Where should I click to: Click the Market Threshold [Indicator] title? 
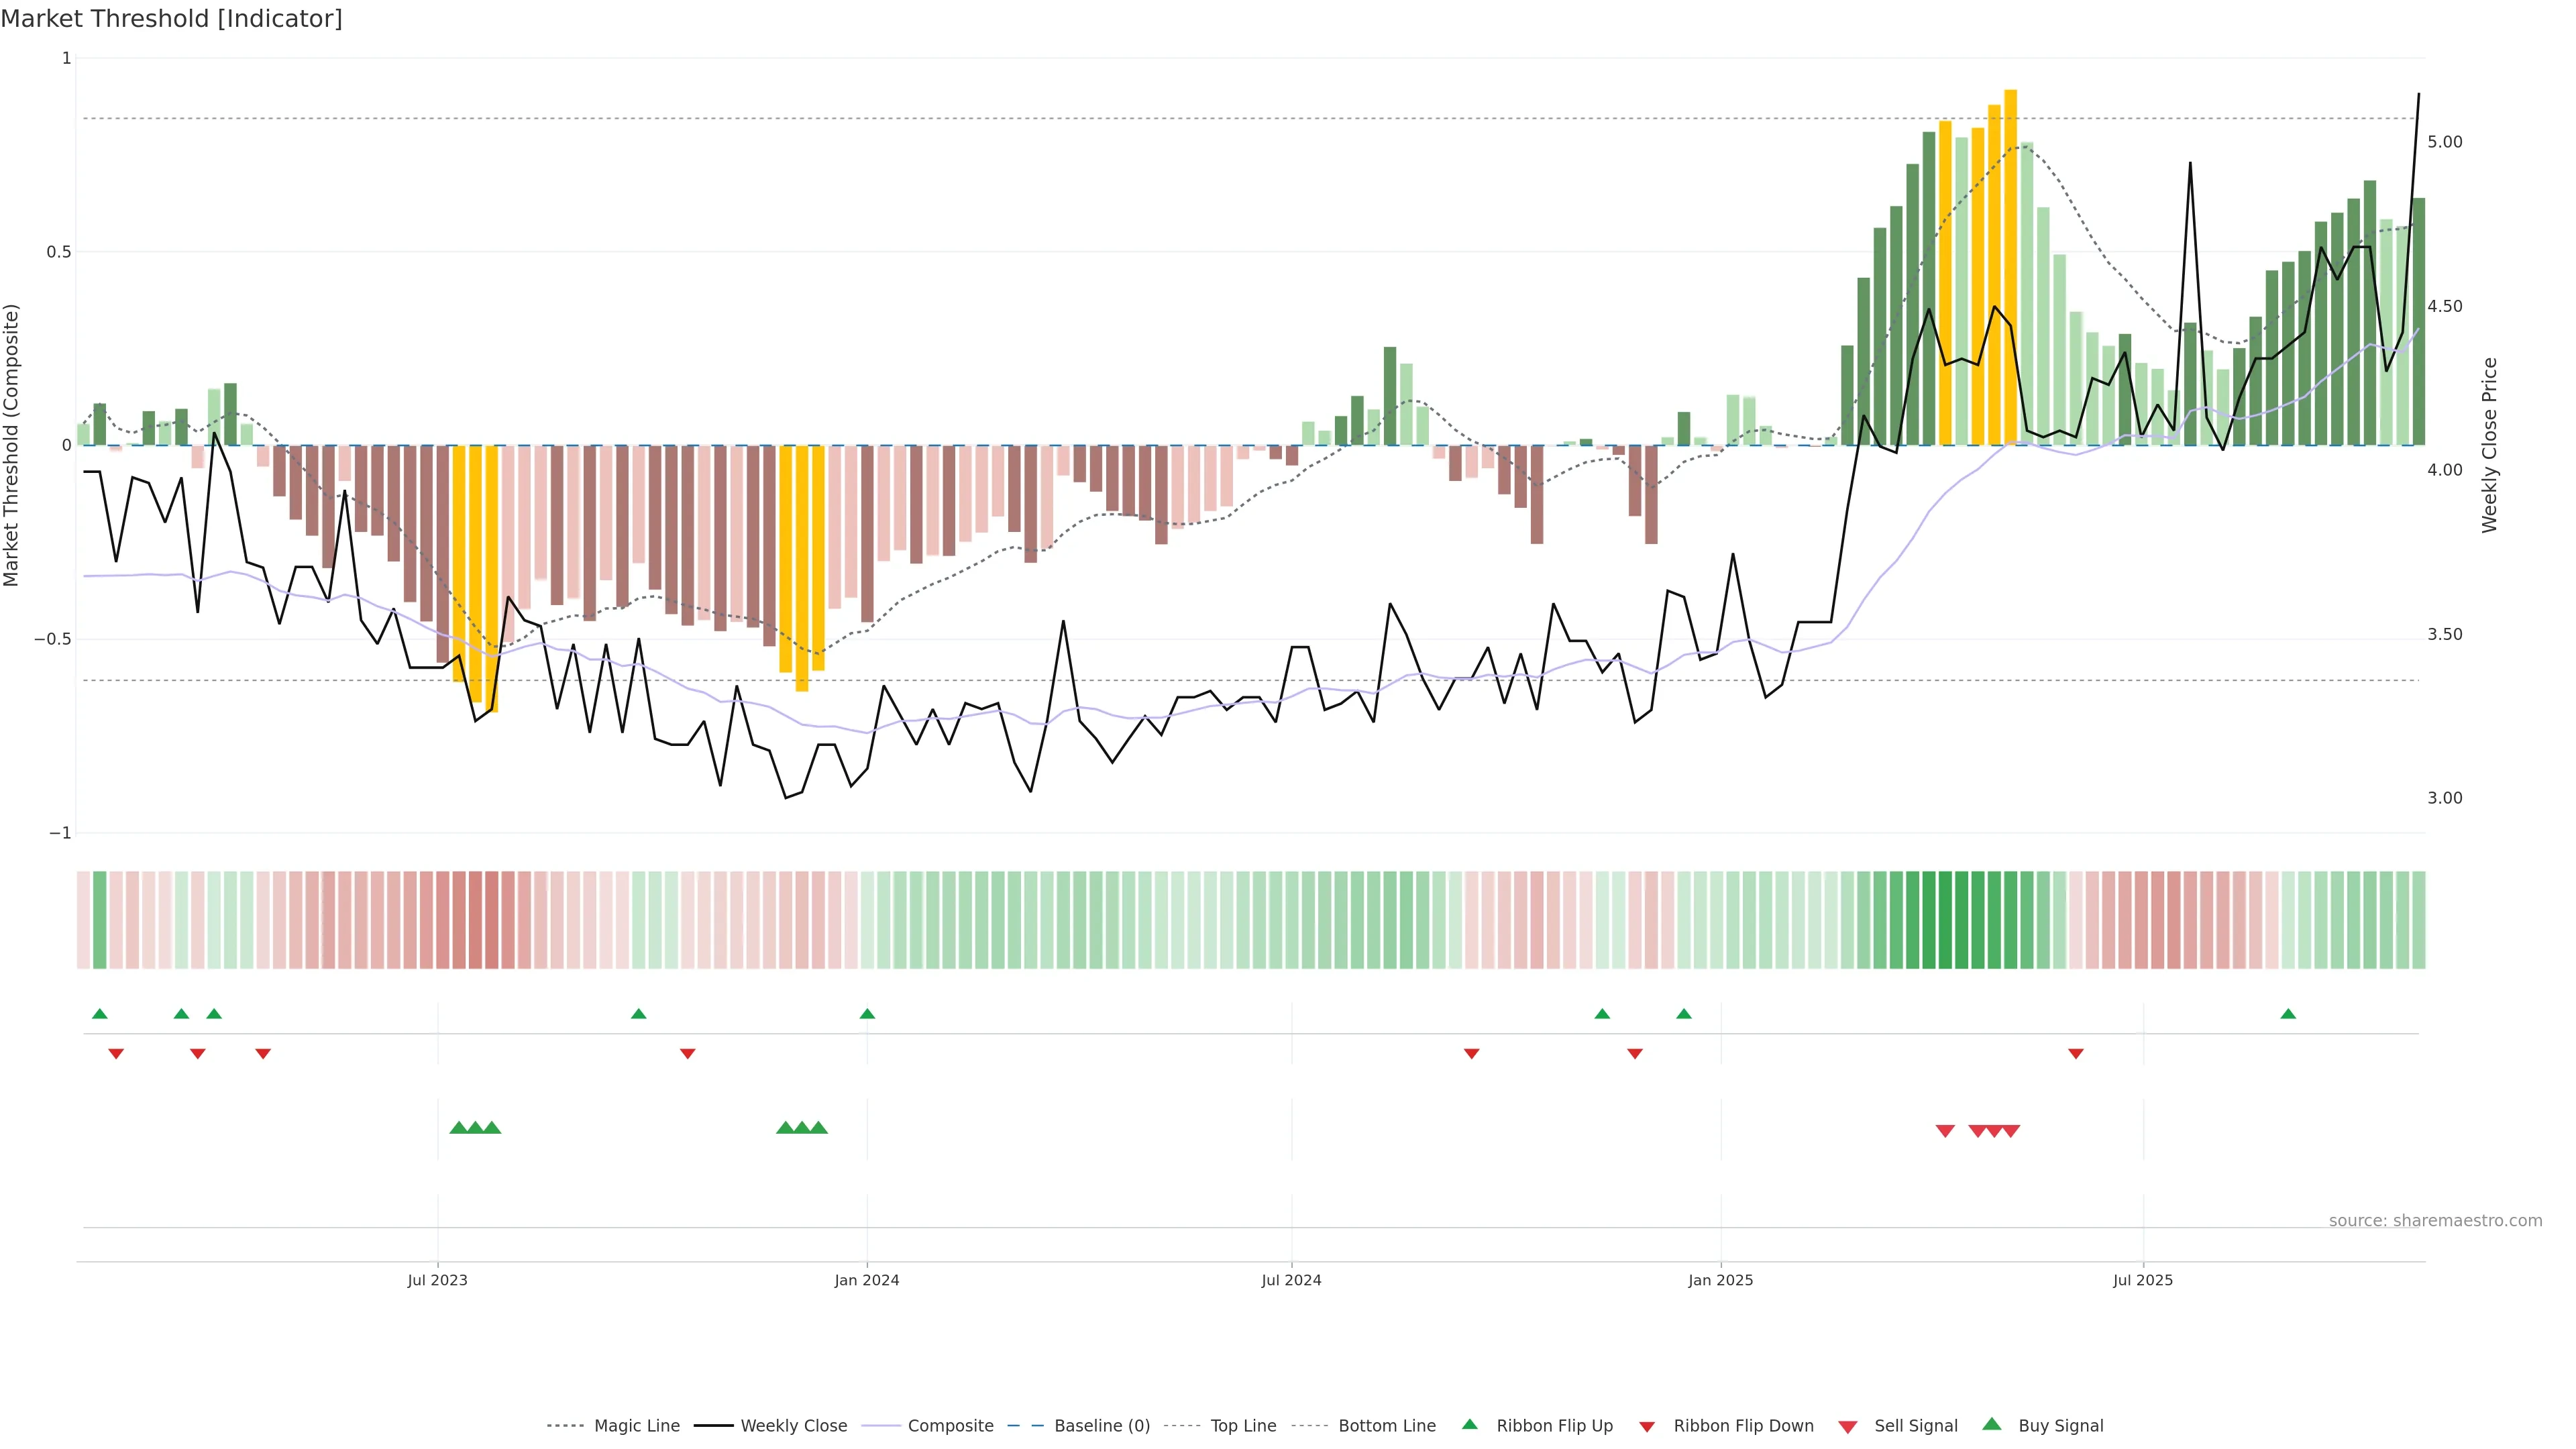(171, 19)
